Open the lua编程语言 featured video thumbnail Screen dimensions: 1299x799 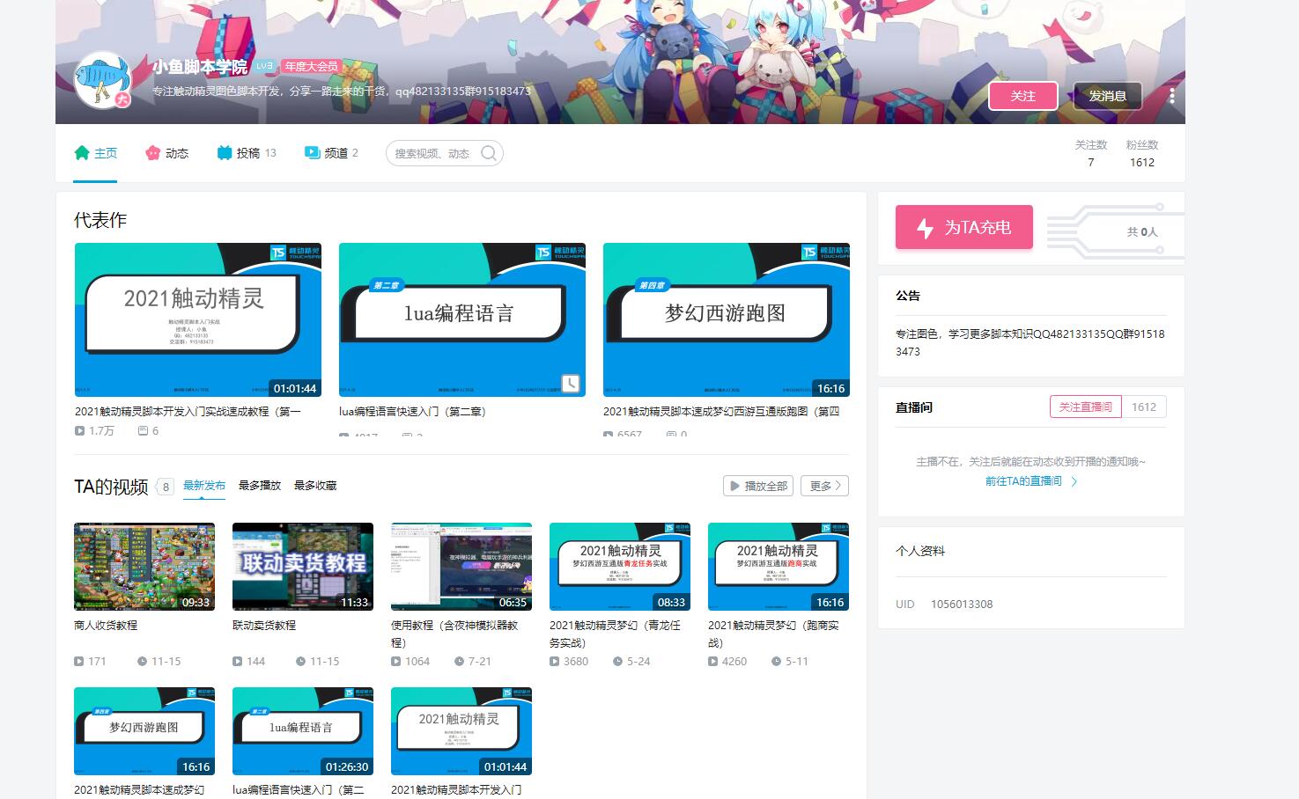point(462,320)
